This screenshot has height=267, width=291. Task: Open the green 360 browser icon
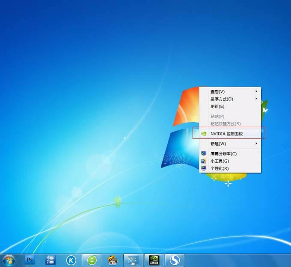[x=92, y=261]
